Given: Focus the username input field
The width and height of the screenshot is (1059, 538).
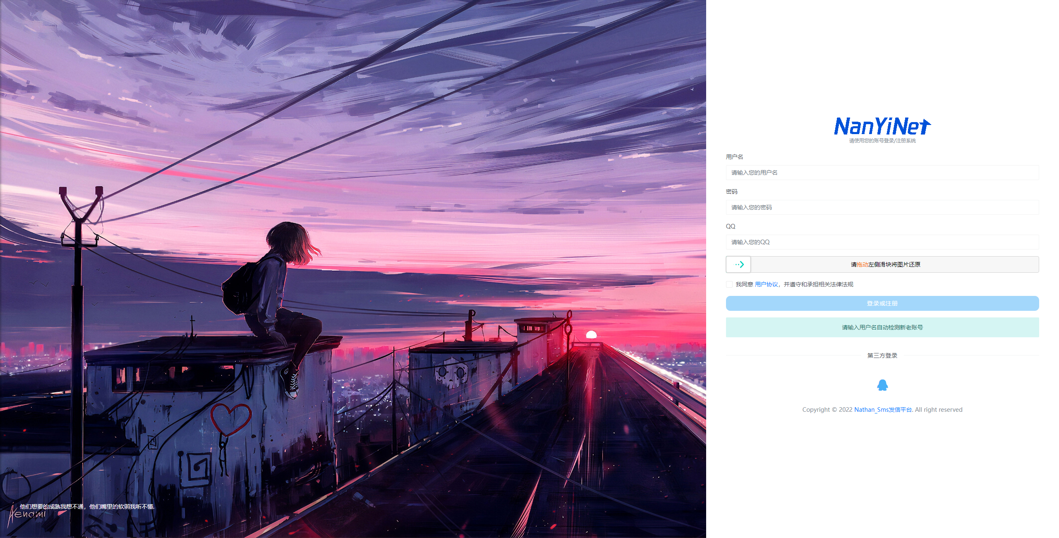Looking at the screenshot, I should (x=882, y=173).
